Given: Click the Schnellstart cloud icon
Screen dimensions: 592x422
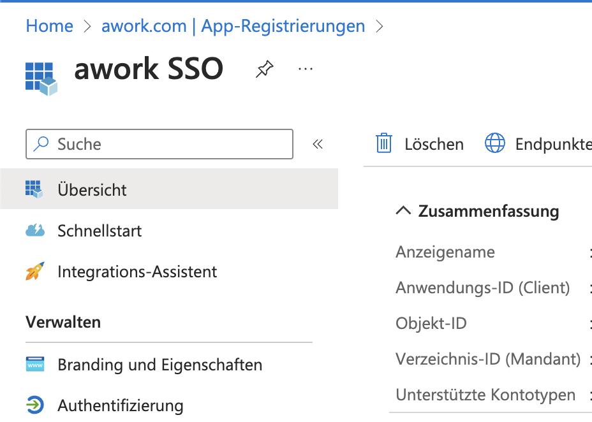Looking at the screenshot, I should coord(35,230).
